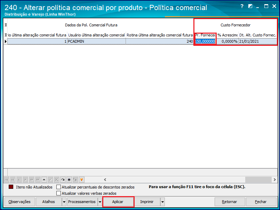
Task: Click the dark red Itens não Atualizados swatch
Action: pos(11,187)
